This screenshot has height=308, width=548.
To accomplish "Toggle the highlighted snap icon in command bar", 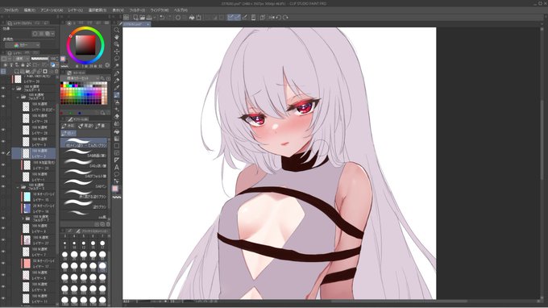I will 230,17.
